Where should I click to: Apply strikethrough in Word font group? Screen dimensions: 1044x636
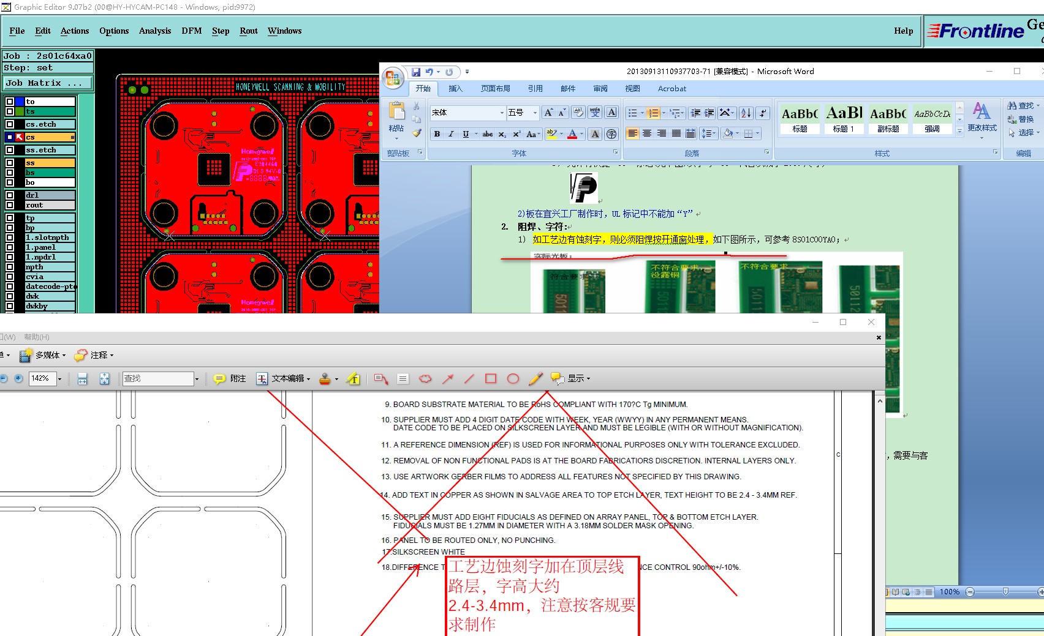point(488,134)
